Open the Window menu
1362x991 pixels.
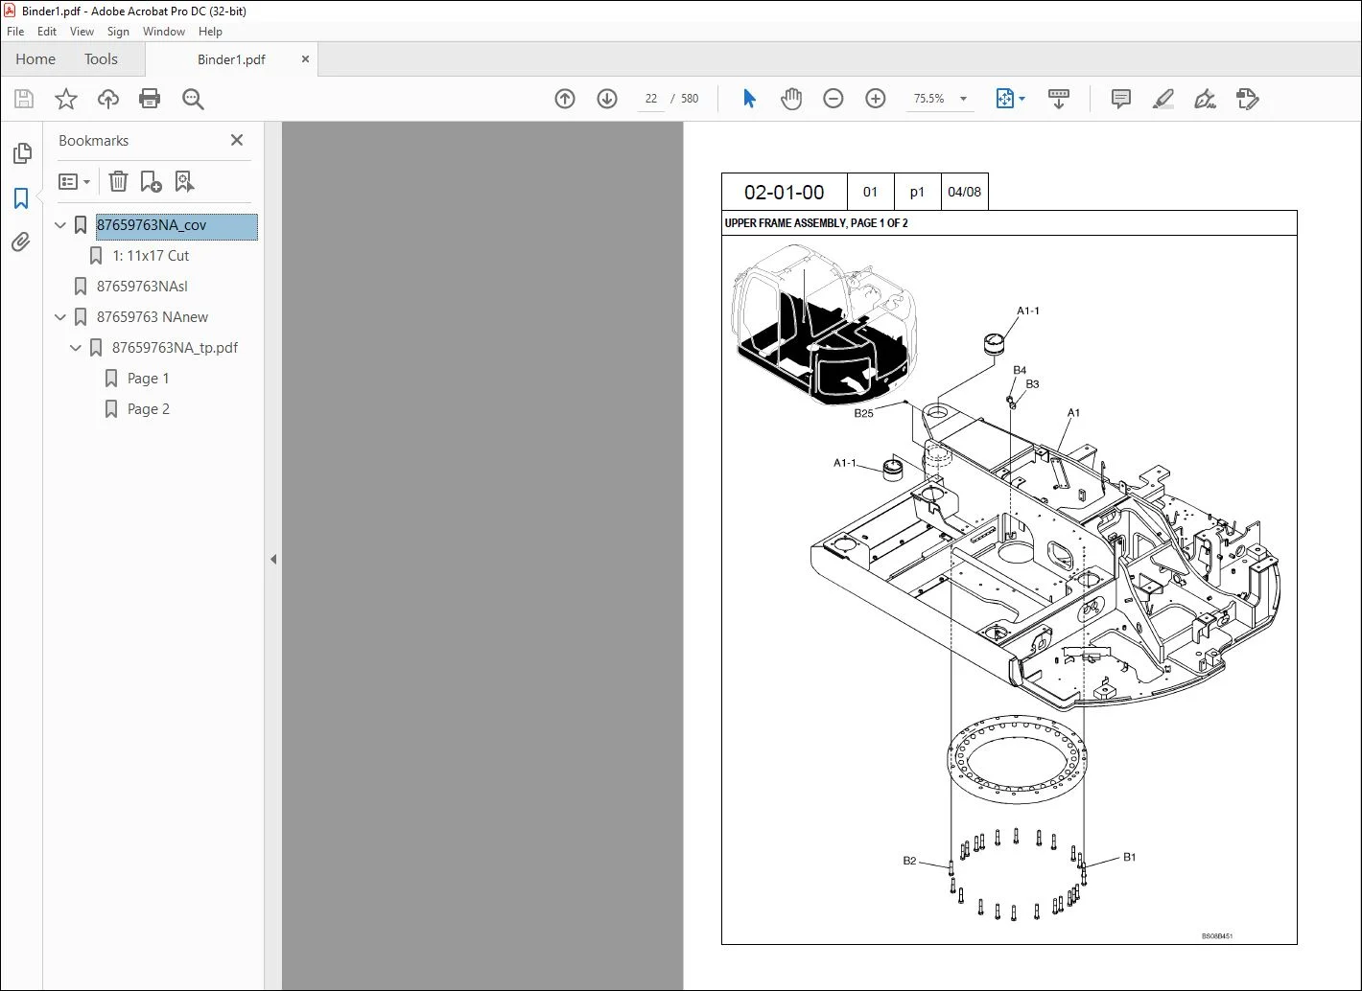pyautogui.click(x=164, y=32)
